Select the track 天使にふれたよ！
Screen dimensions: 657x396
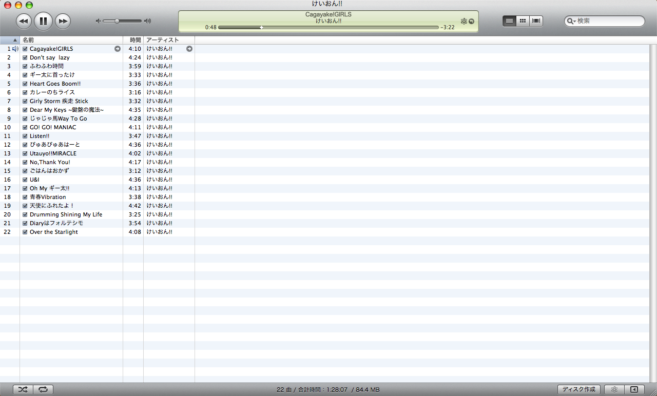click(x=52, y=206)
